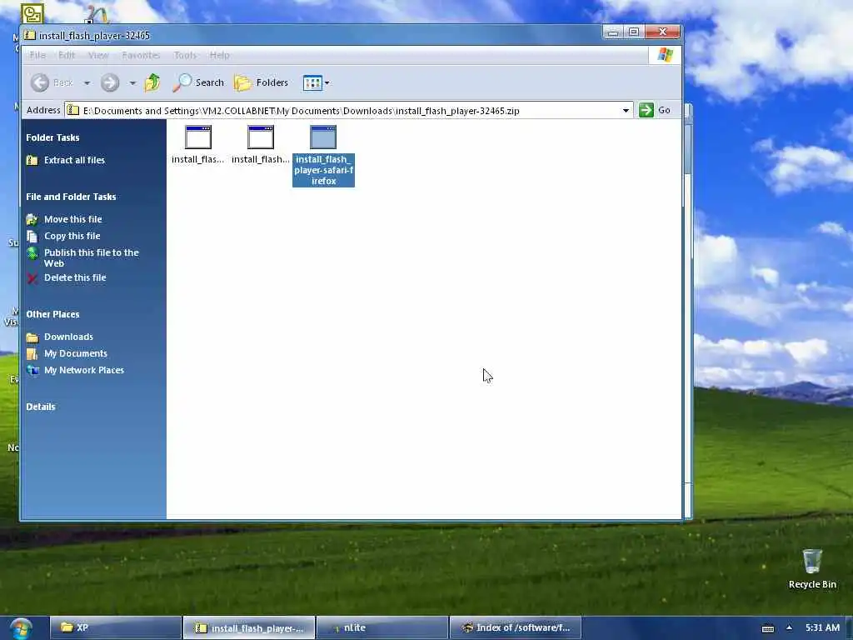The image size is (853, 640).
Task: Click the 5:31 AM clock
Action: (x=822, y=627)
